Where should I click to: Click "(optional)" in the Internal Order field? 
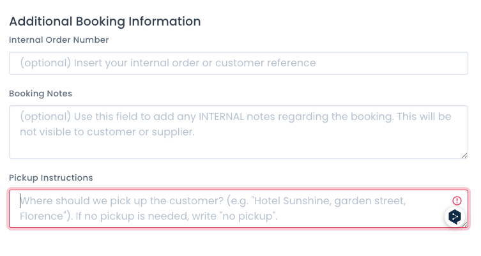point(45,63)
